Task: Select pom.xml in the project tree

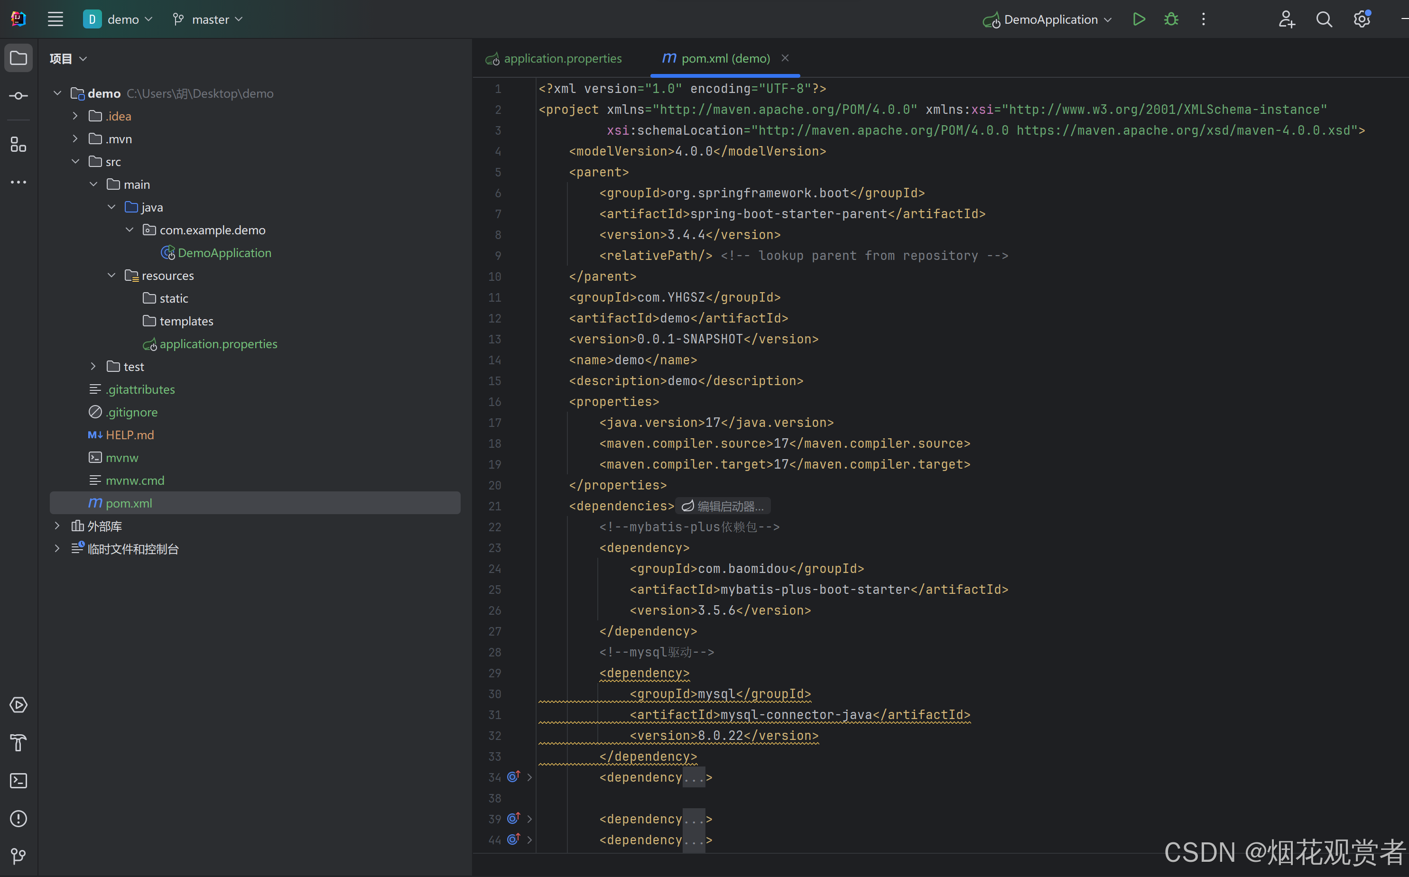Action: coord(129,503)
